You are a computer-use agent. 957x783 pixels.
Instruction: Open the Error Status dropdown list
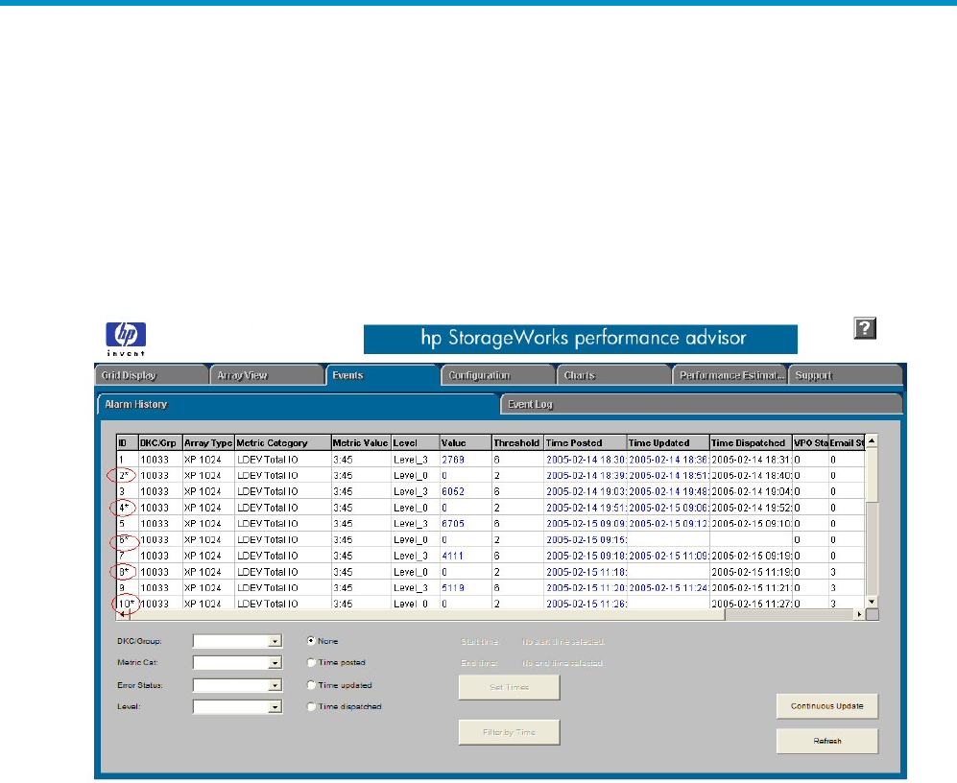coord(275,686)
